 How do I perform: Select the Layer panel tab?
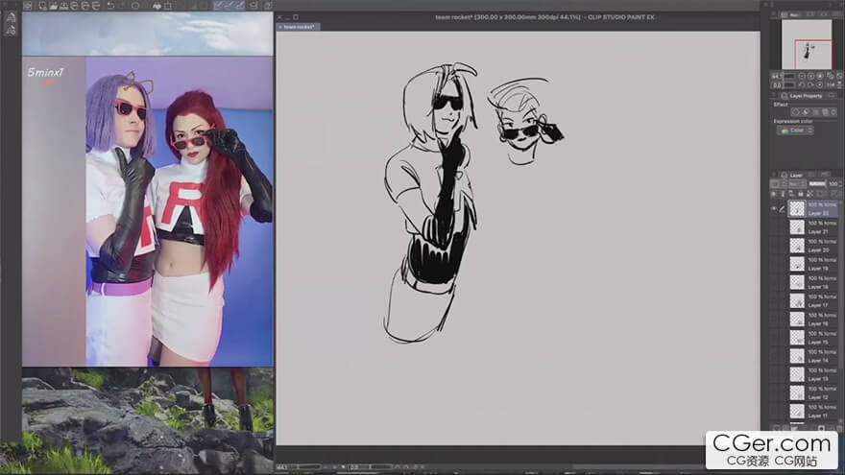pos(792,175)
